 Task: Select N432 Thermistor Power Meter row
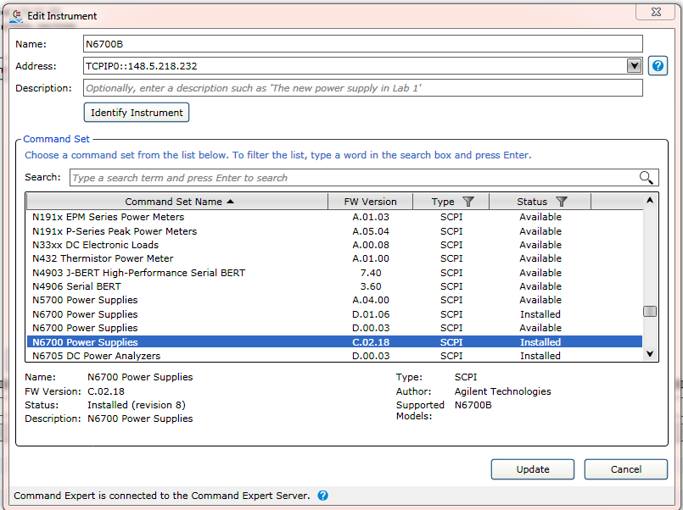click(334, 258)
